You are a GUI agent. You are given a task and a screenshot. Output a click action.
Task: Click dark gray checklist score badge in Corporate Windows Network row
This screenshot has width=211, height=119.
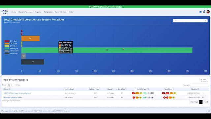point(152,93)
